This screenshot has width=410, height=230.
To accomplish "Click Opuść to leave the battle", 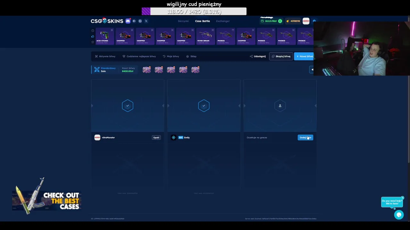I will pyautogui.click(x=156, y=137).
